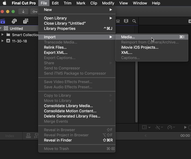Choose Relink Files...
Screen dimensions: 191x159
77,47
